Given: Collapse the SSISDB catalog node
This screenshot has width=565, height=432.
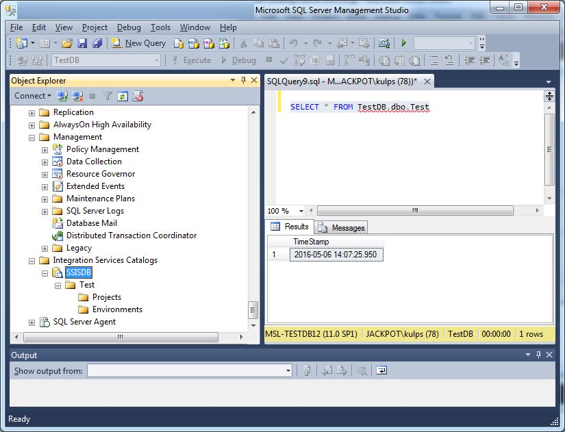Looking at the screenshot, I should pyautogui.click(x=45, y=273).
